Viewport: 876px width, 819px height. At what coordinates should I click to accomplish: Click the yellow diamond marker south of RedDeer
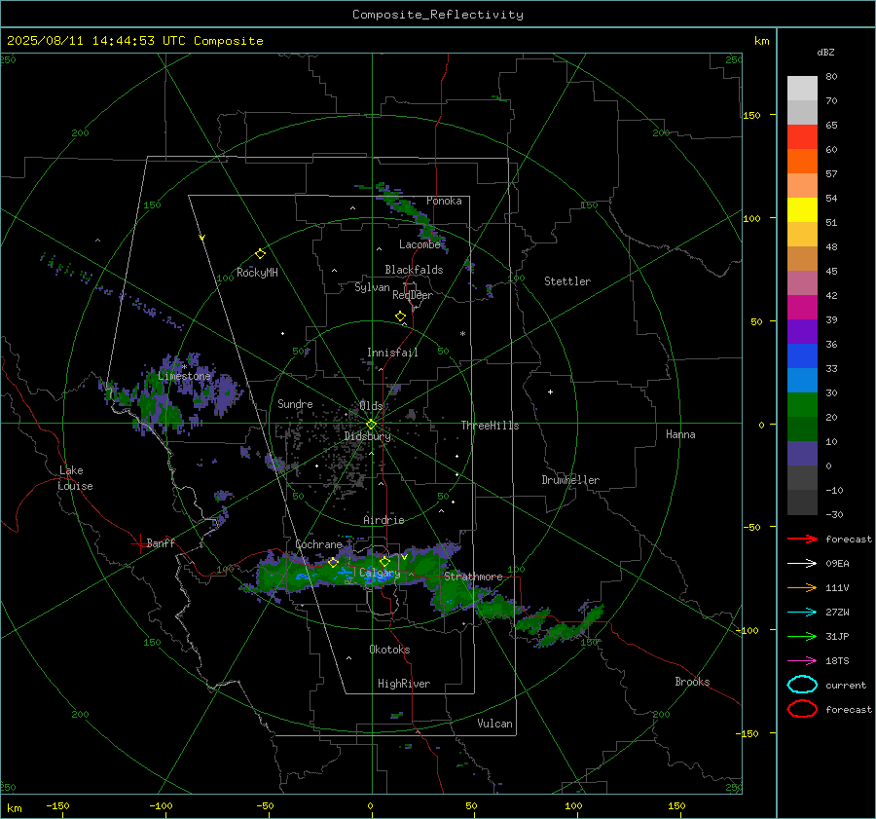click(x=400, y=316)
